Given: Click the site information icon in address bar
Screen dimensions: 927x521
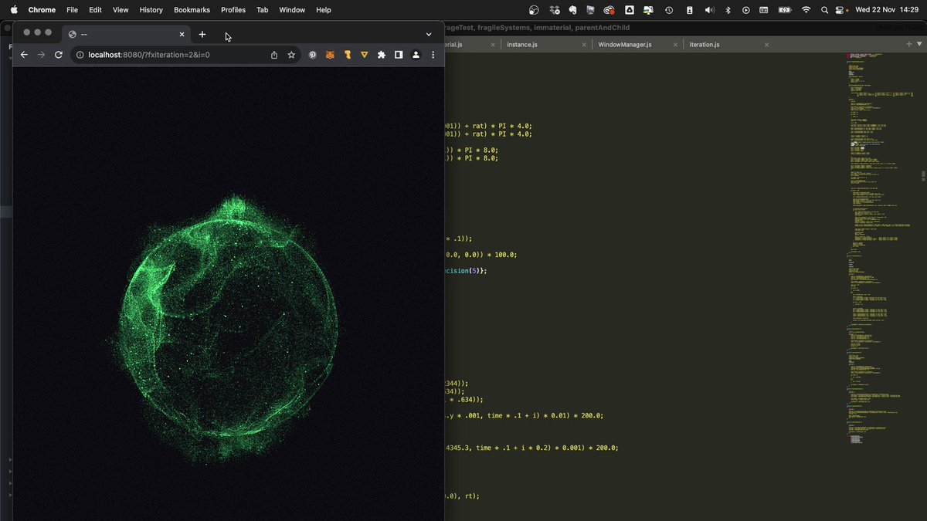Looking at the screenshot, I should [x=80, y=55].
